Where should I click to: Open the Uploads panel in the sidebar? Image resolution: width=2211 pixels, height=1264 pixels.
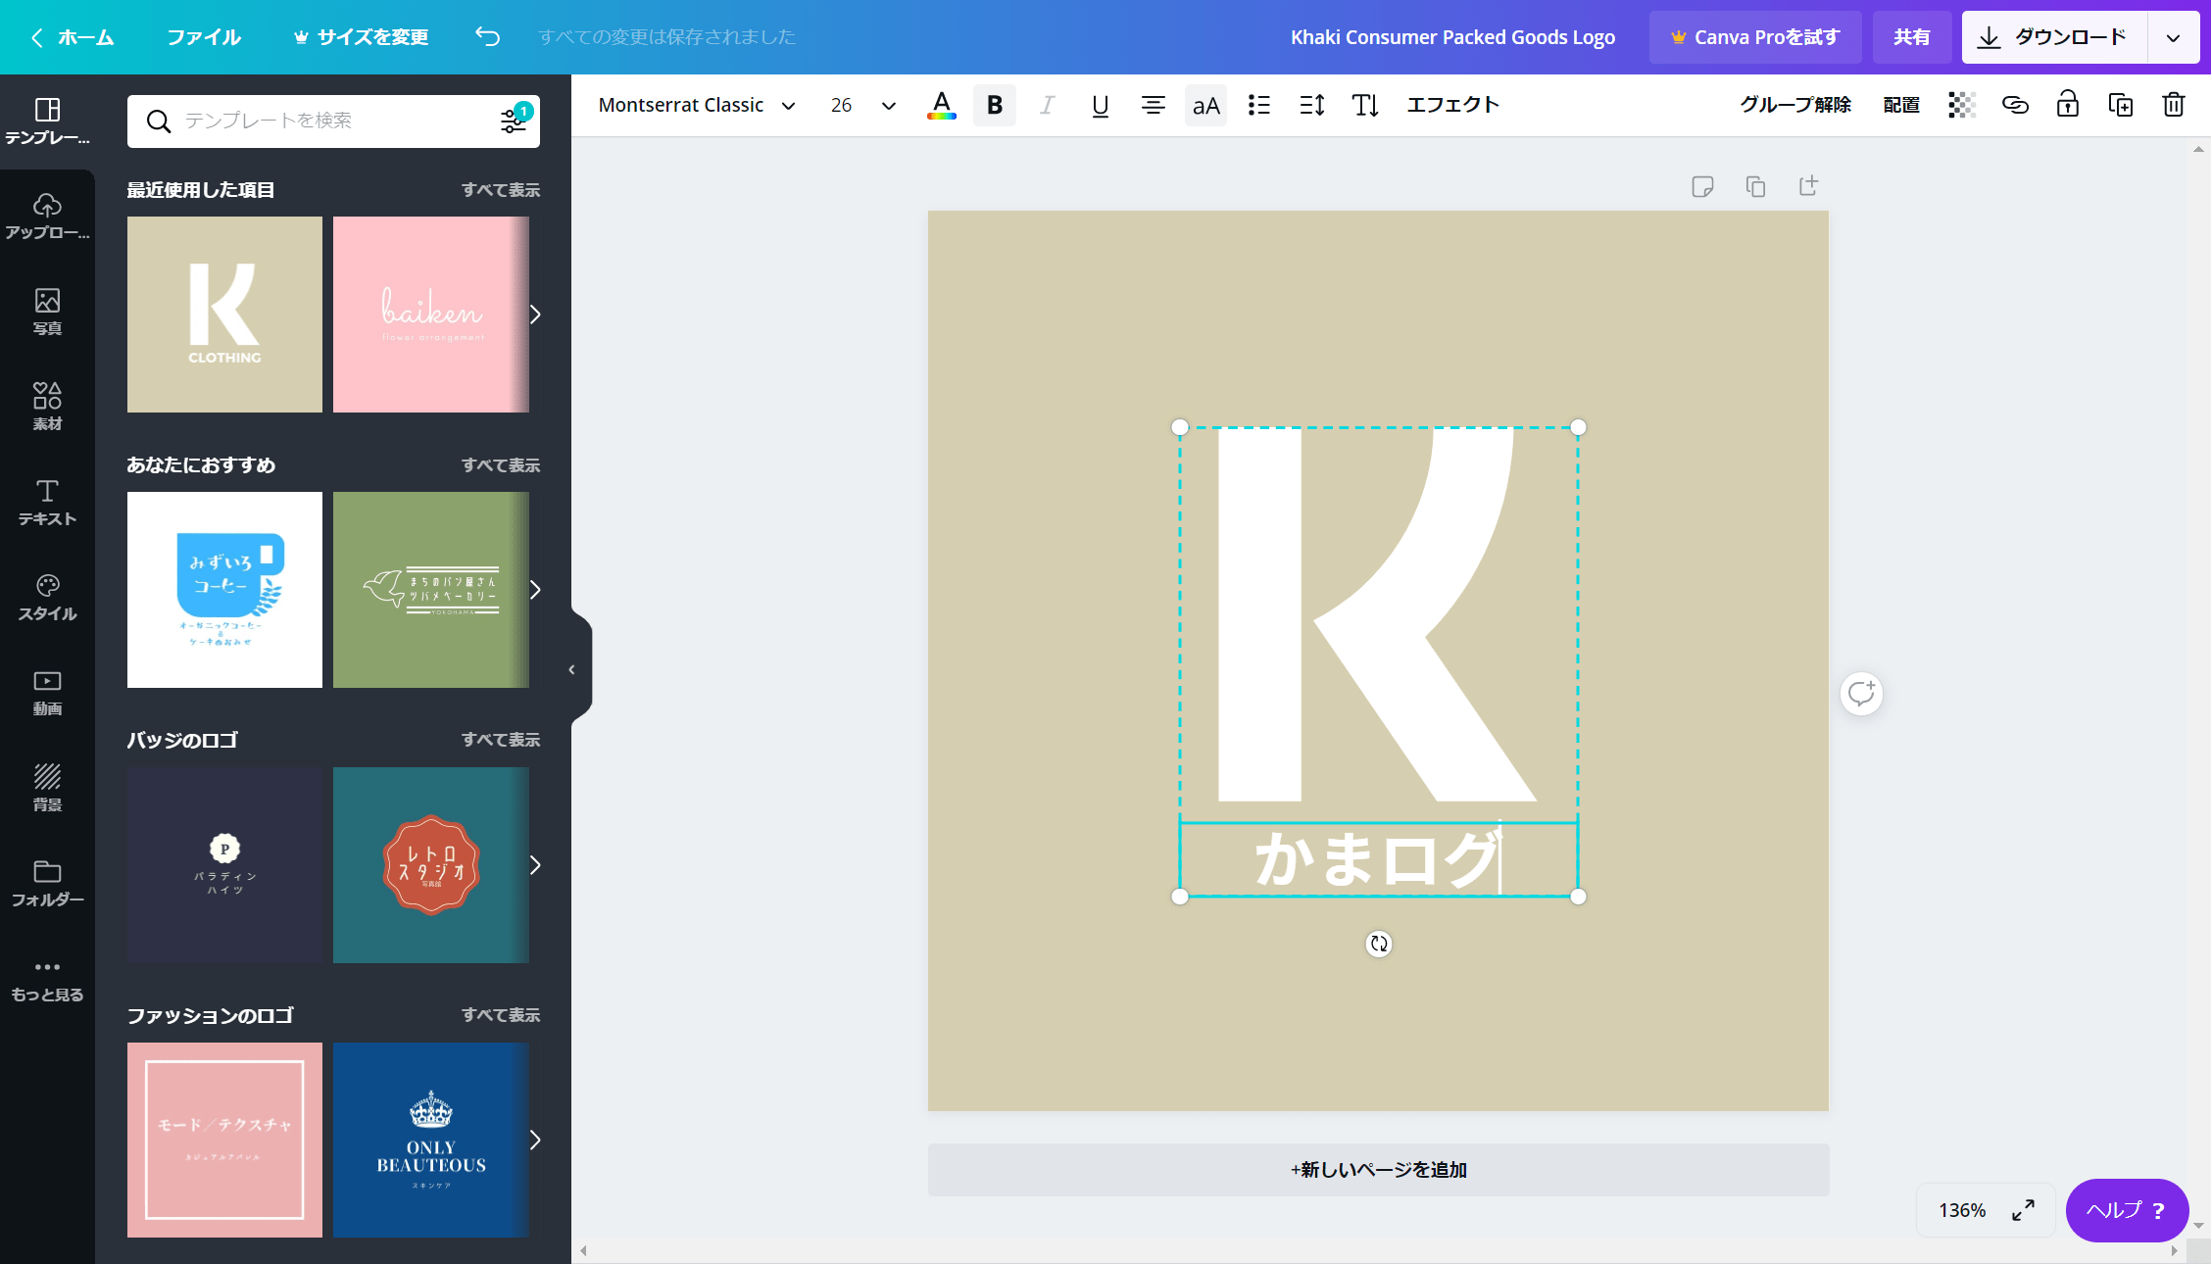point(46,214)
